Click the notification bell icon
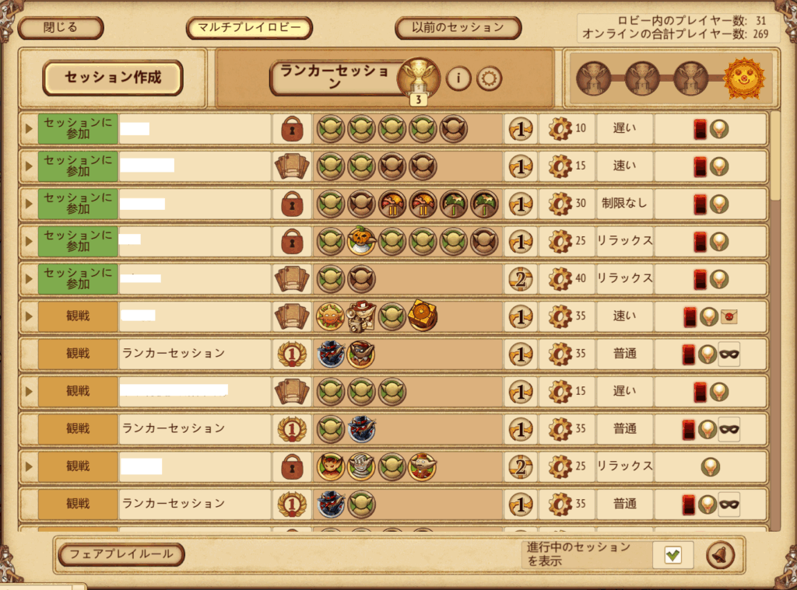 point(720,555)
